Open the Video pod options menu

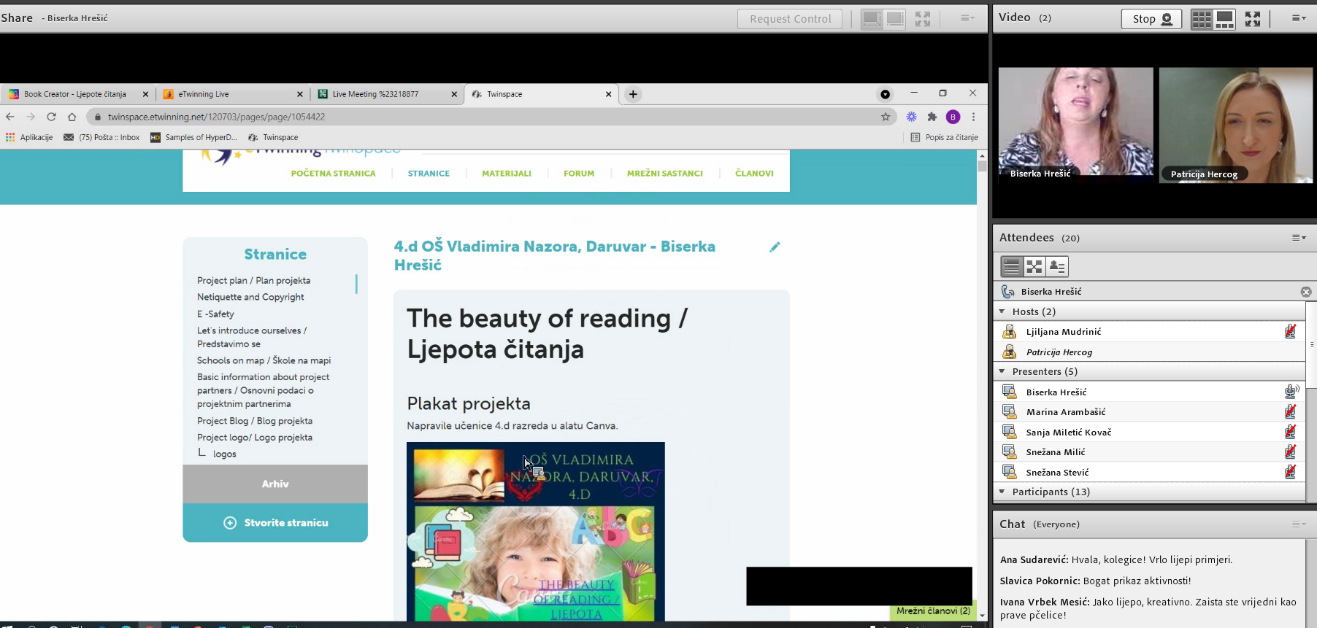tap(1299, 18)
